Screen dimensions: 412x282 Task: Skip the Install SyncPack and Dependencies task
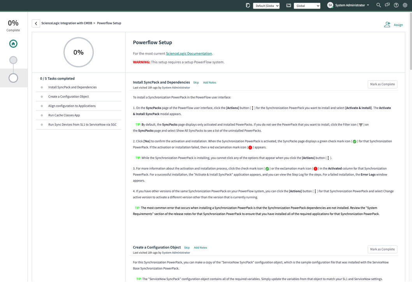[x=196, y=83]
